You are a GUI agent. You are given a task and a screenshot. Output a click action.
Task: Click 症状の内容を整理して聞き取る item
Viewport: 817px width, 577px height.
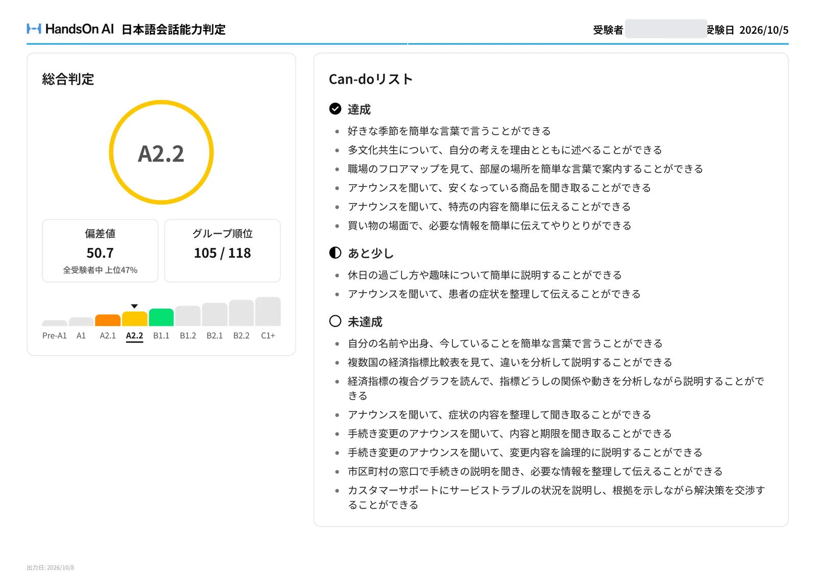(499, 415)
